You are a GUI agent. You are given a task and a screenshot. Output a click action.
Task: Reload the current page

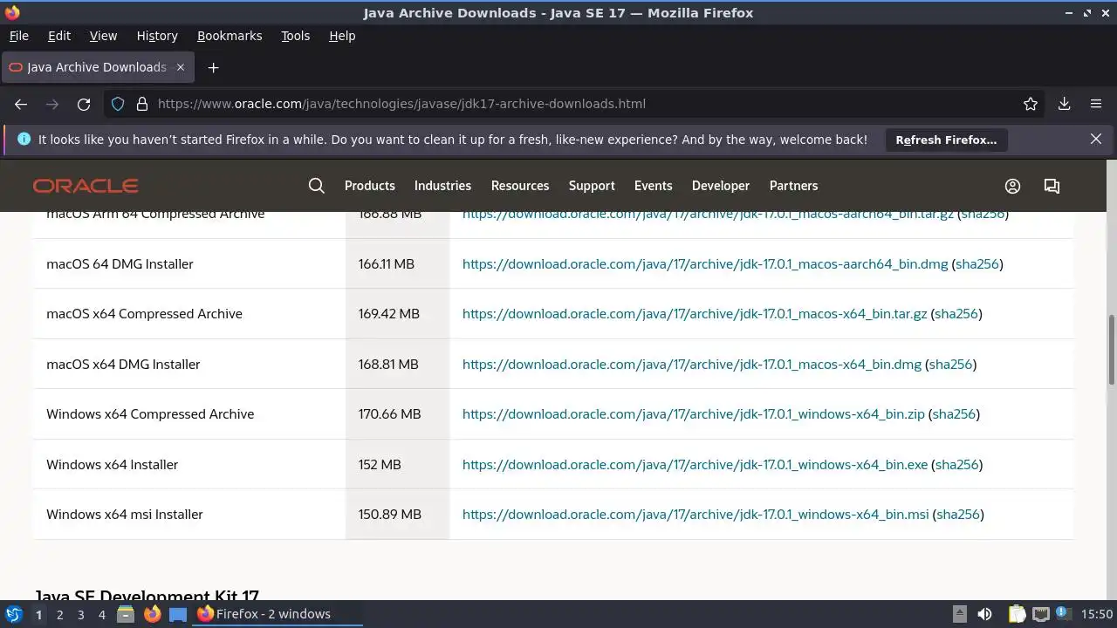84,104
